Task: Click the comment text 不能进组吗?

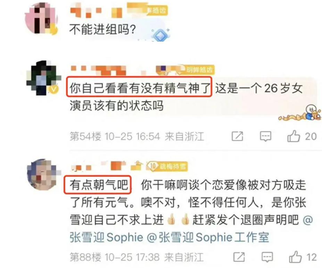Action: coord(102,30)
